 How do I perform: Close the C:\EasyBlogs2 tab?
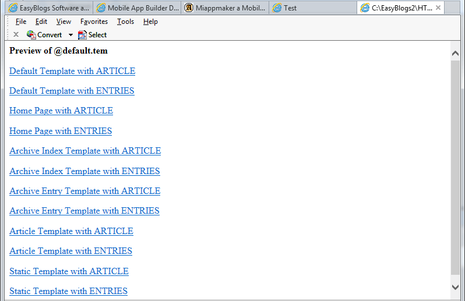click(x=438, y=8)
